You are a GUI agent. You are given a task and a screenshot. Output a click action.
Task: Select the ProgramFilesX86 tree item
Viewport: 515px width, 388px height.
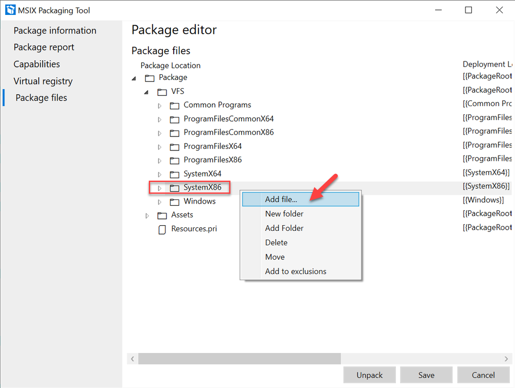pyautogui.click(x=212, y=160)
